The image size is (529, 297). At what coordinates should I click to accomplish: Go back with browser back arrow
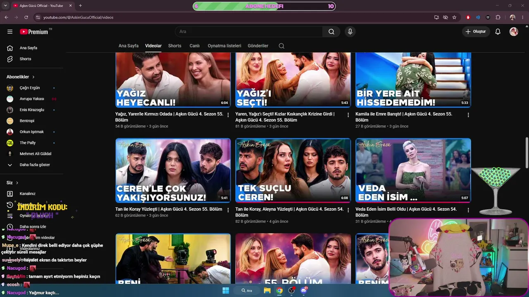tap(6, 17)
